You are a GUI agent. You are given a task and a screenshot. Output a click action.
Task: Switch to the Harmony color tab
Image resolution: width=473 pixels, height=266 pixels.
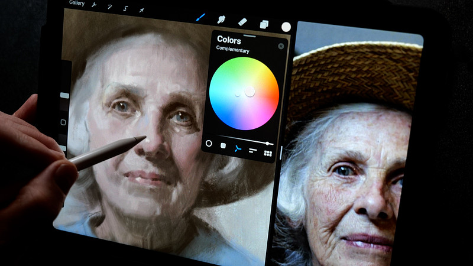(238, 148)
